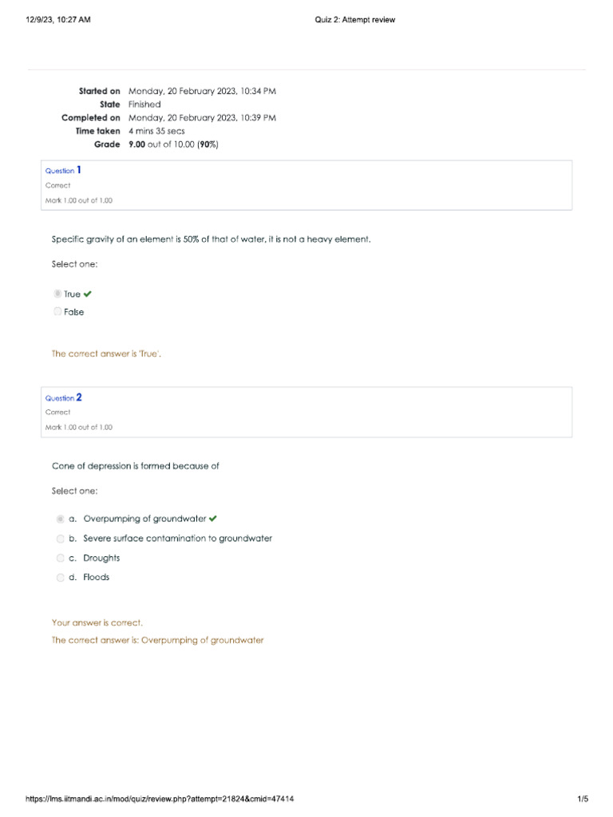Click the Grade 9.00 out of 10.00 value

(173, 144)
